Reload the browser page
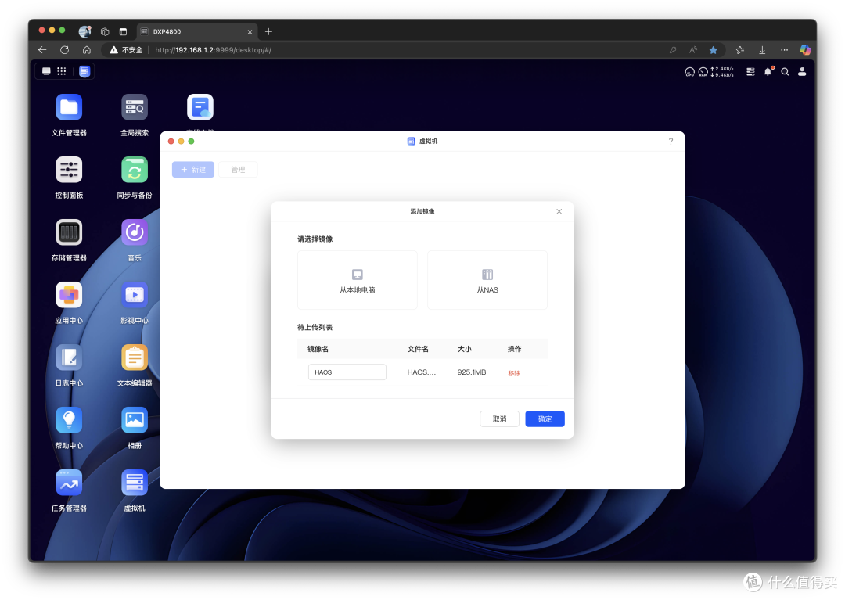 pyautogui.click(x=65, y=49)
